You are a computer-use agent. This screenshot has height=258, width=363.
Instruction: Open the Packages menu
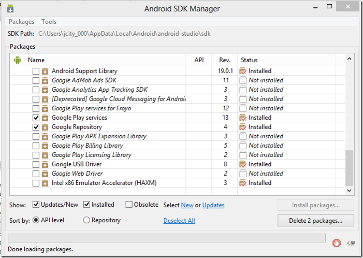pyautogui.click(x=22, y=22)
